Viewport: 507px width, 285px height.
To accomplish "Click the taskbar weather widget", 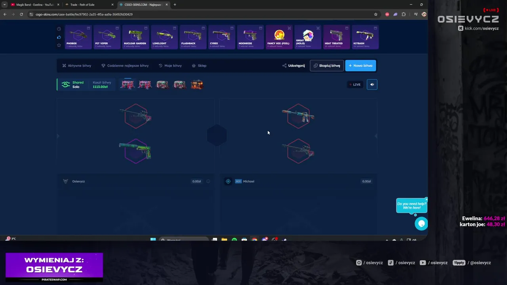I will coord(11,239).
